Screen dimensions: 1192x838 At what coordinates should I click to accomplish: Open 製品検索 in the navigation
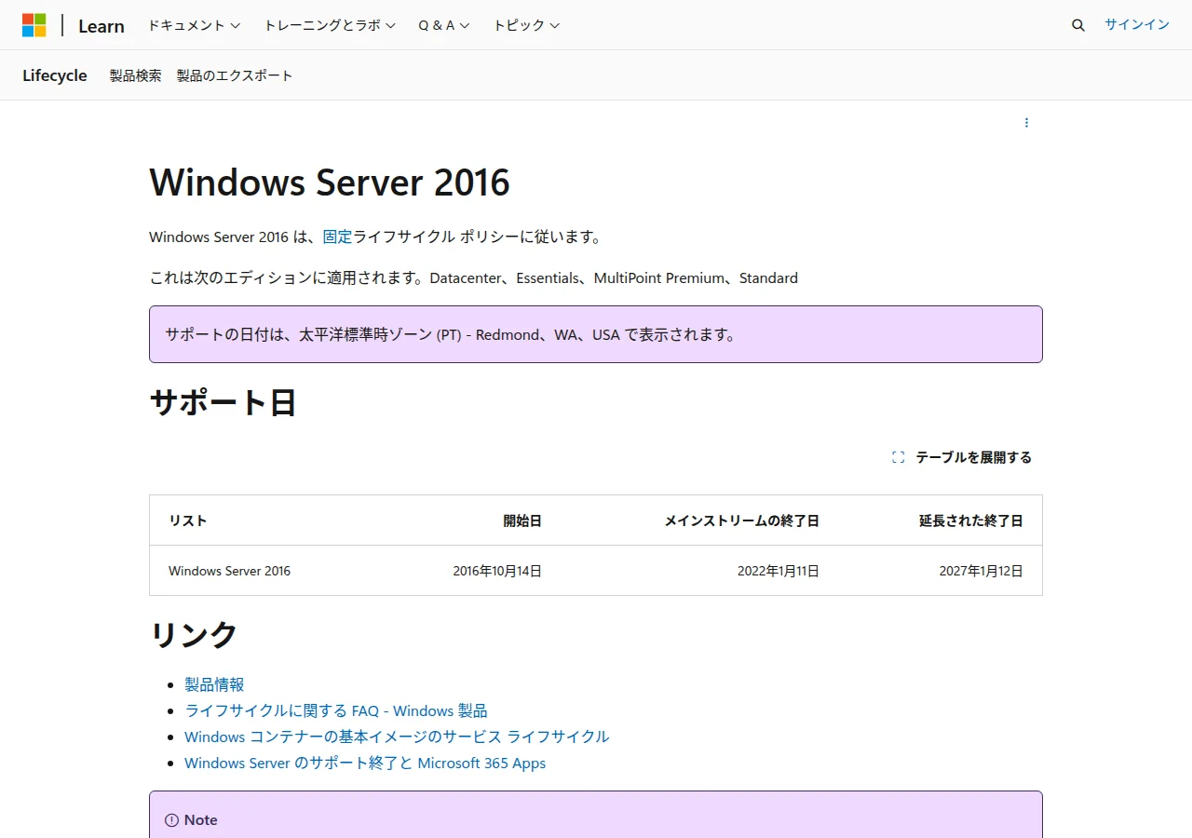click(x=136, y=75)
